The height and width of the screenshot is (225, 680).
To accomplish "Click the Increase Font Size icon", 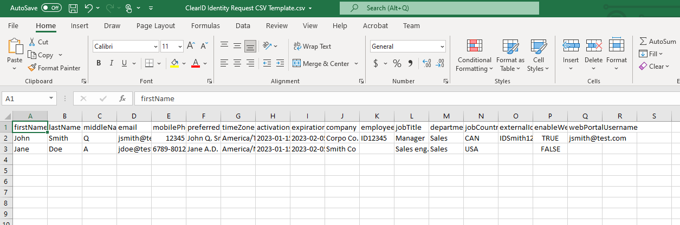I will coord(191,47).
